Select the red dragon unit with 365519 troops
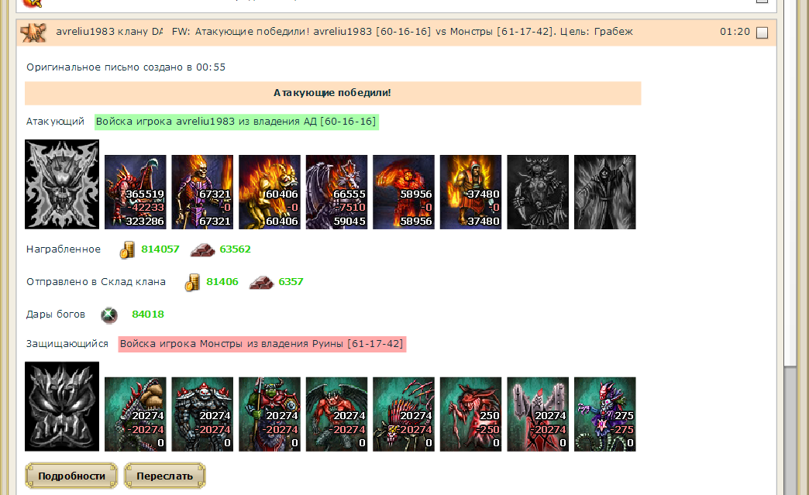 point(136,192)
